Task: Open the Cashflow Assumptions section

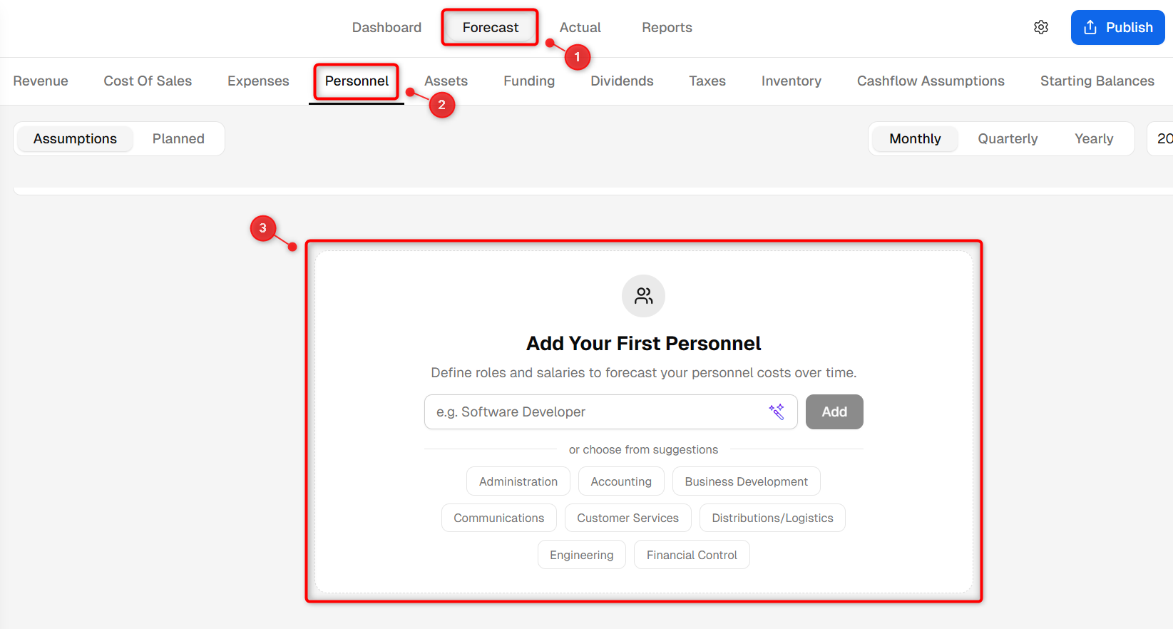Action: 931,81
